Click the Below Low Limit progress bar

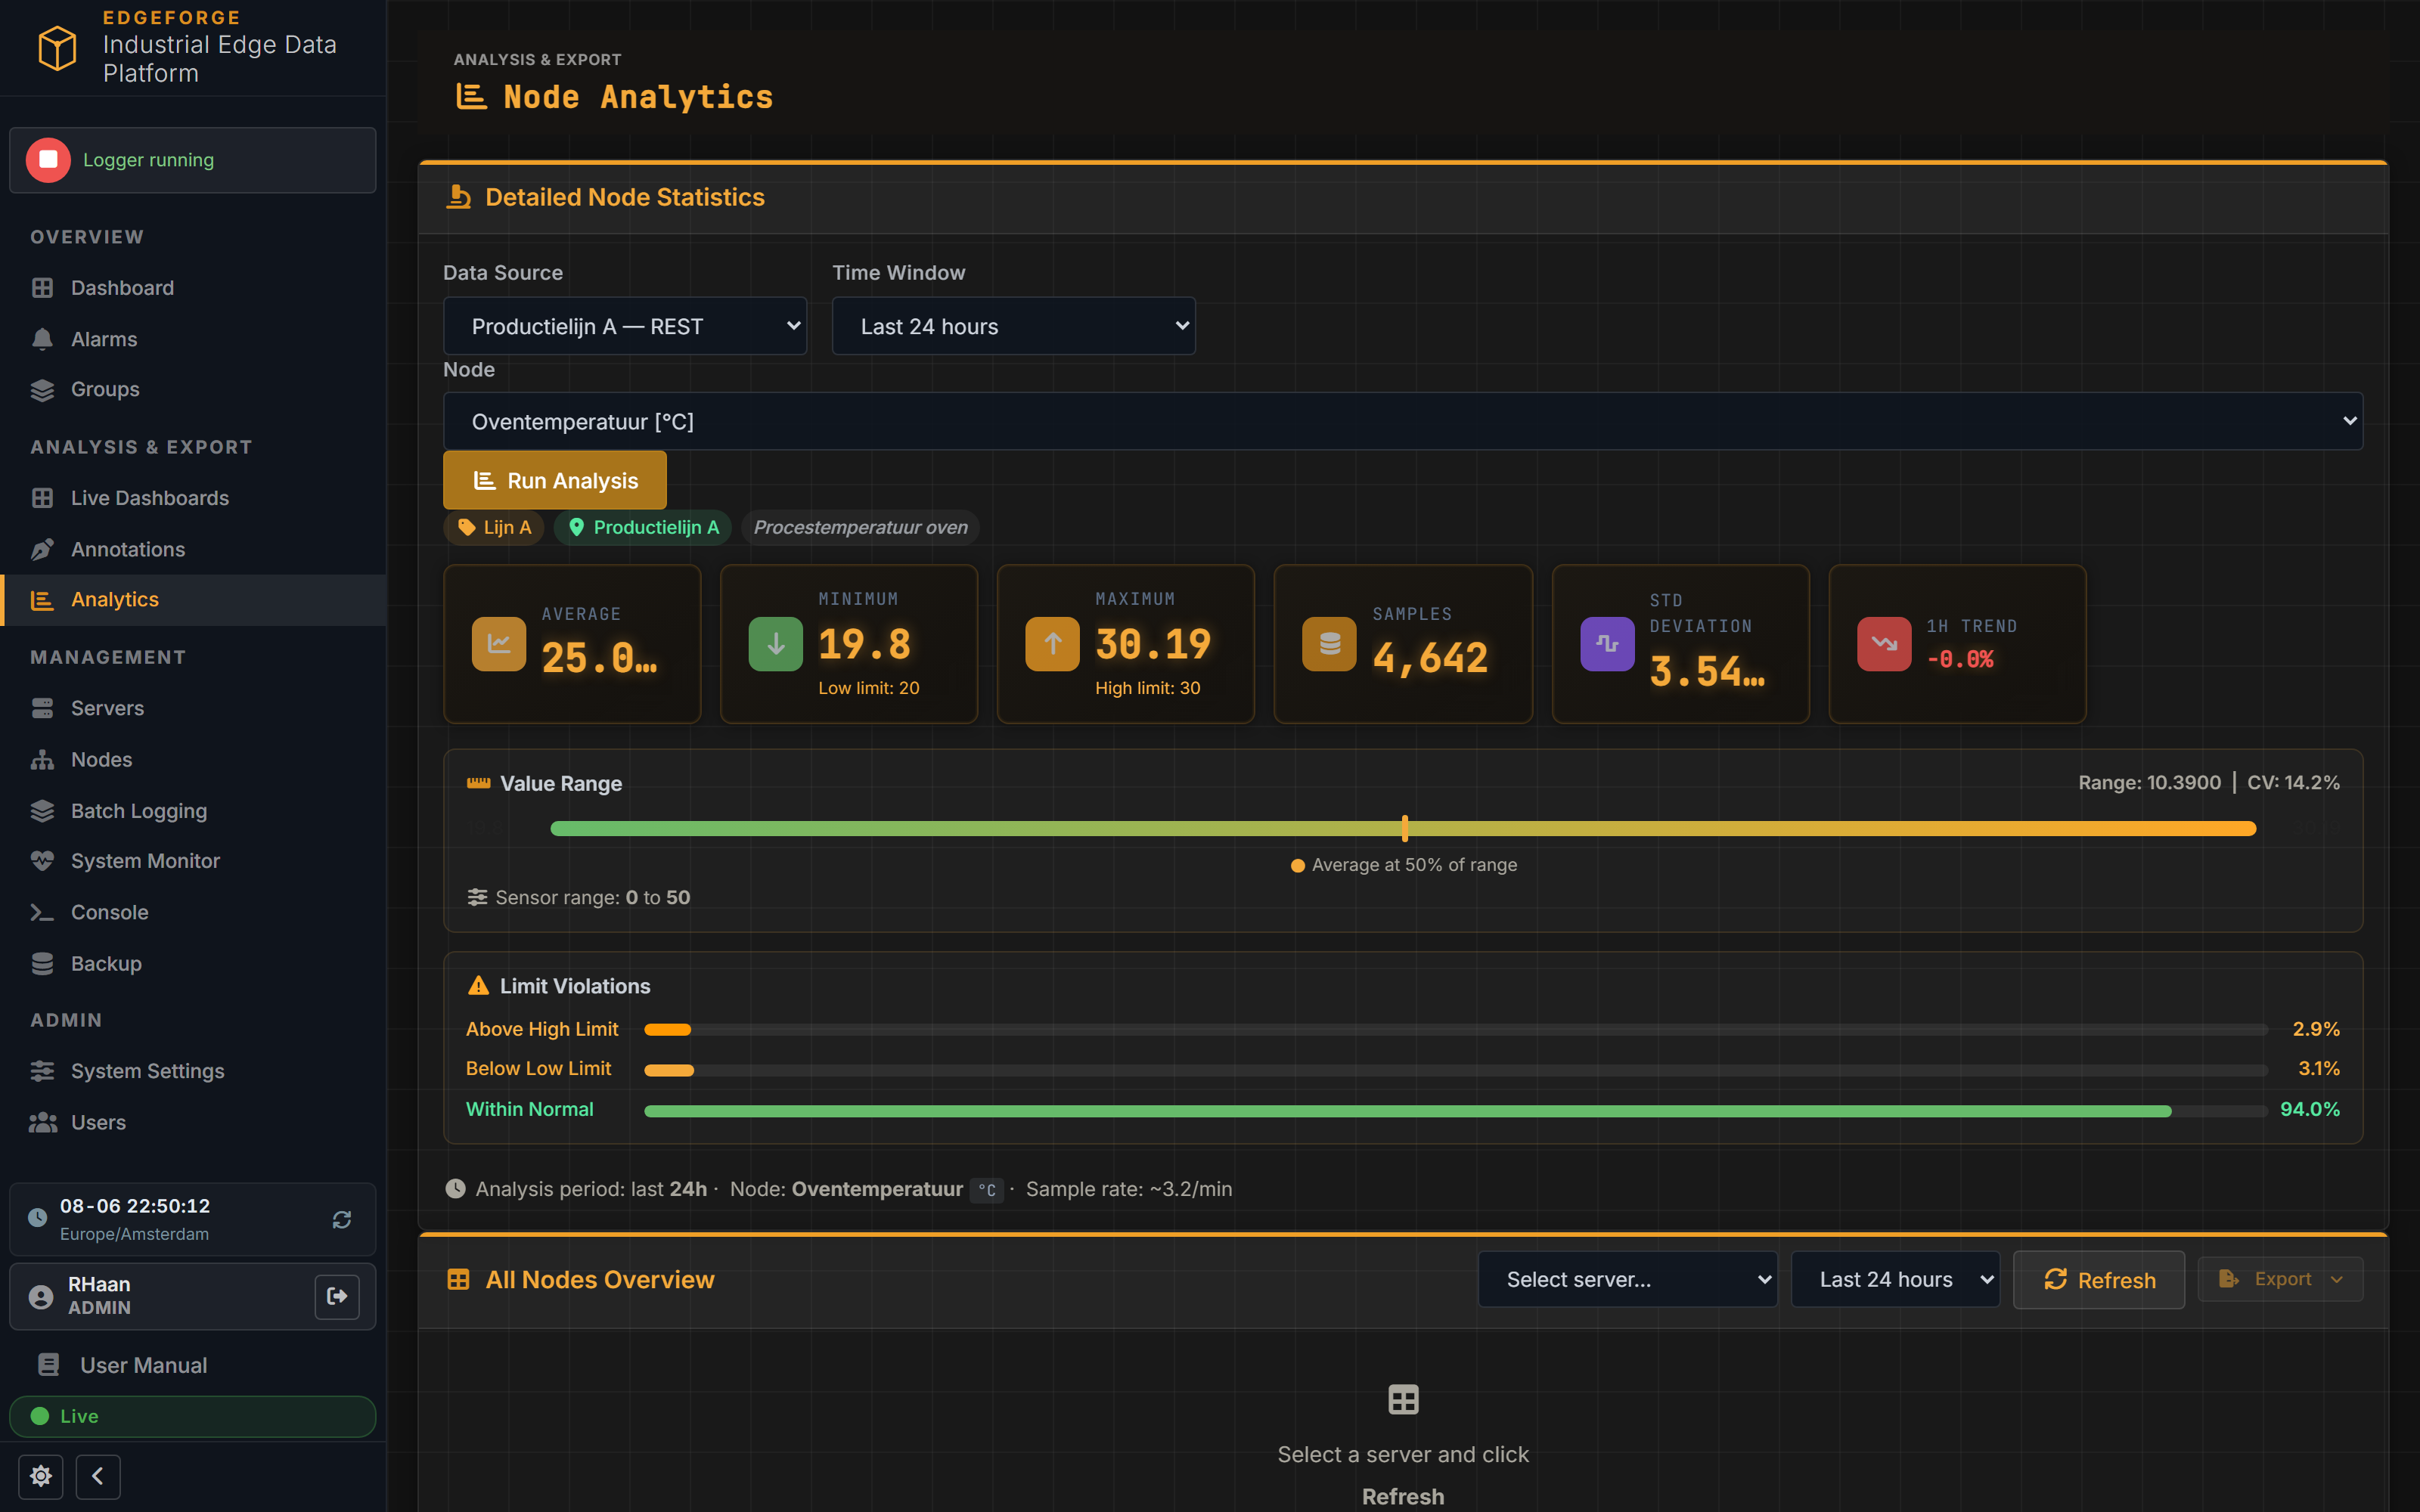click(1456, 1070)
